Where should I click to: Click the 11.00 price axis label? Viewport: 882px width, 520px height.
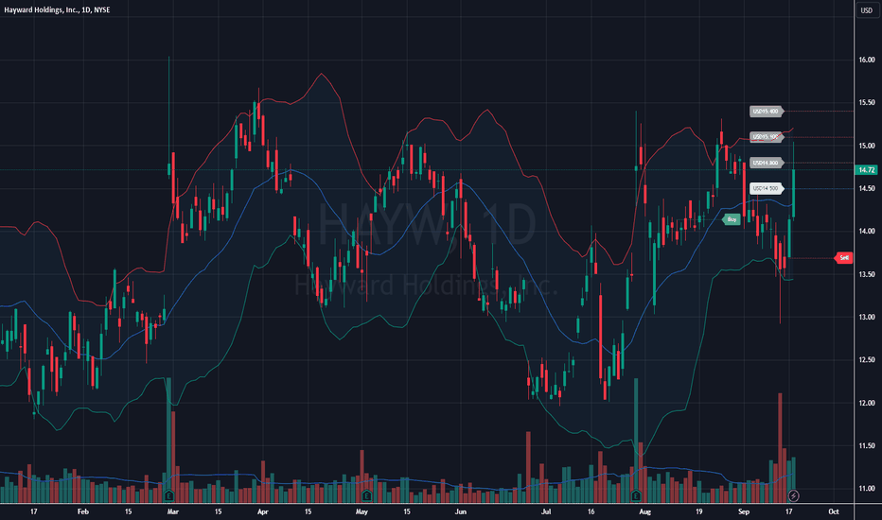coord(866,489)
